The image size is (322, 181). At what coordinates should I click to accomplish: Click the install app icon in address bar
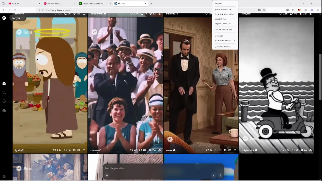(259, 10)
